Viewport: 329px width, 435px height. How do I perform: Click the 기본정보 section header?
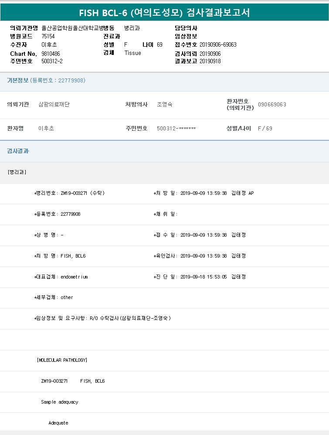pyautogui.click(x=46, y=81)
